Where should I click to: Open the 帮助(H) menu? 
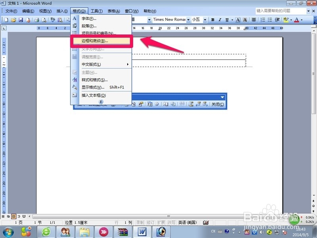[150, 11]
